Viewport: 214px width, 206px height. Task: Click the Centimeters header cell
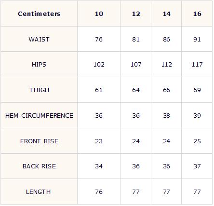pos(39,14)
